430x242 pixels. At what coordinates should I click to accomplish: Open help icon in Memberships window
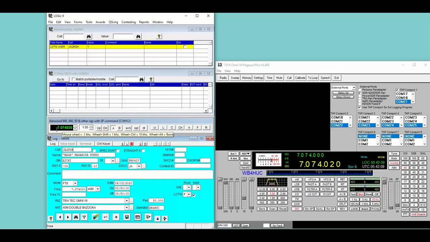tap(159, 36)
